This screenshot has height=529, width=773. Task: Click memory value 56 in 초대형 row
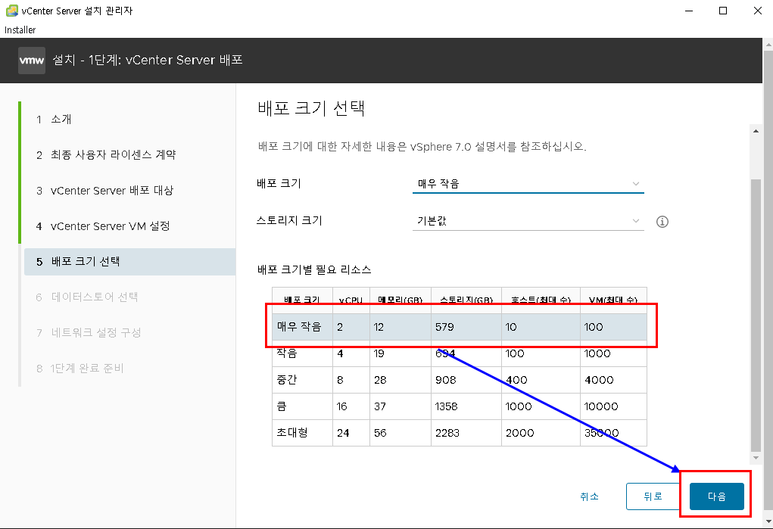(380, 433)
